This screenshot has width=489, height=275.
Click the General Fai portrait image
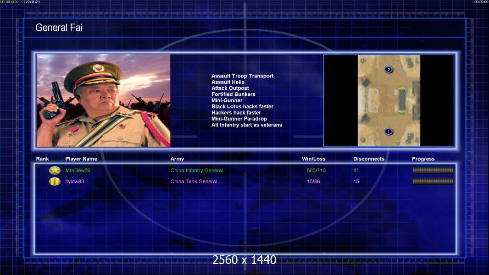point(104,100)
